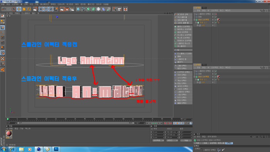
Task: Toggle the effector checkmark in the attributes panel
Action: (223, 150)
